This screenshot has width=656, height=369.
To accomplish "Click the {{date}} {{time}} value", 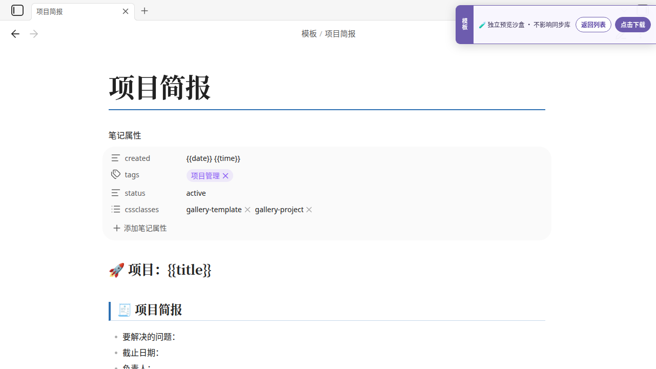I will tap(213, 158).
